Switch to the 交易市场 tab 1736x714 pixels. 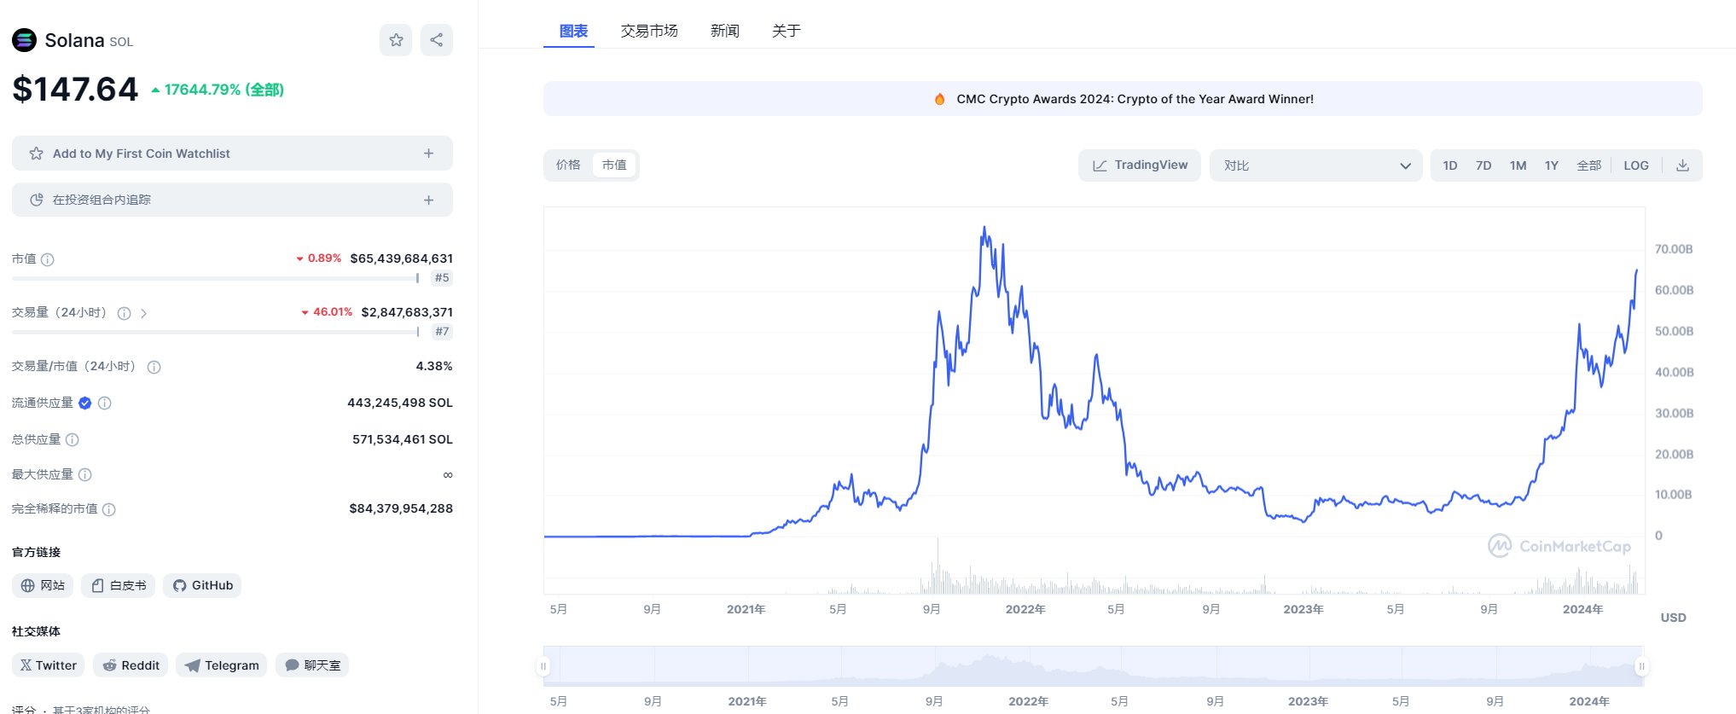[x=649, y=31]
